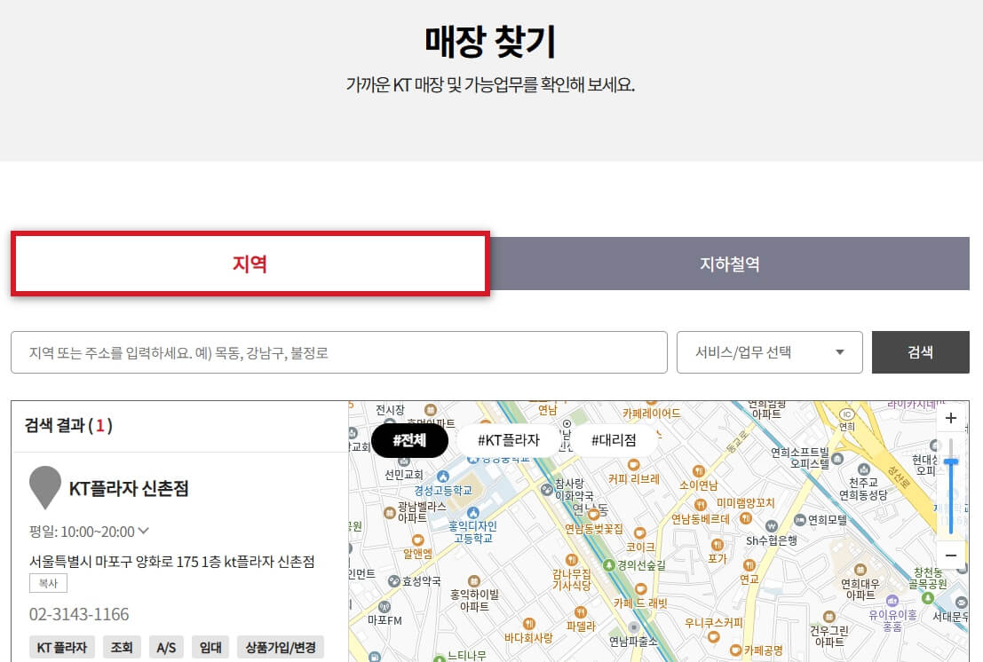
Task: Click the 검색 search button
Action: point(921,352)
